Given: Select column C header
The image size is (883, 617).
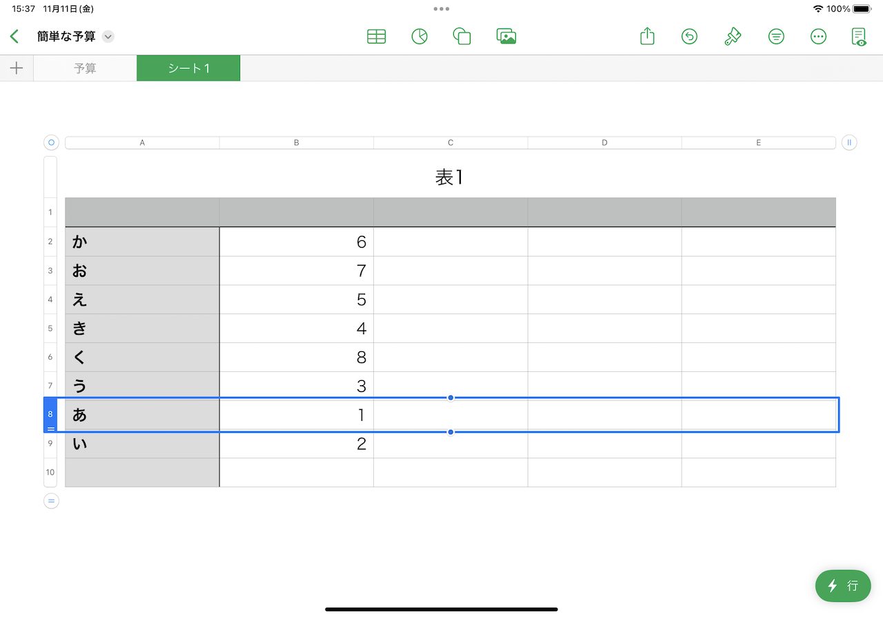Looking at the screenshot, I should point(450,143).
